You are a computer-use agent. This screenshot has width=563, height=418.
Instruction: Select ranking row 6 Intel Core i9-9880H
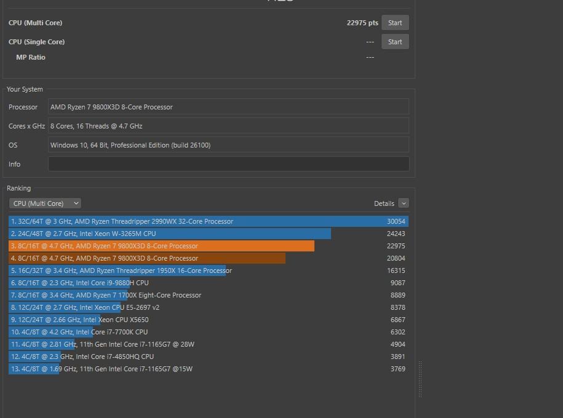(209, 283)
